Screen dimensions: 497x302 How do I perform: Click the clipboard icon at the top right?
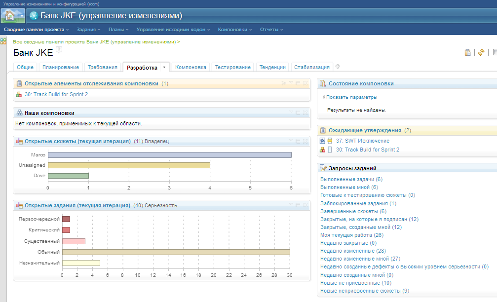(x=467, y=52)
